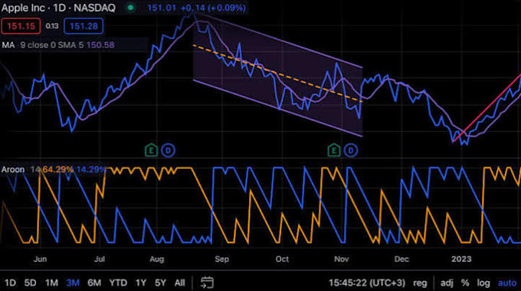Toggle the reg session setting
Viewport: 521px width, 291px height.
tap(420, 283)
